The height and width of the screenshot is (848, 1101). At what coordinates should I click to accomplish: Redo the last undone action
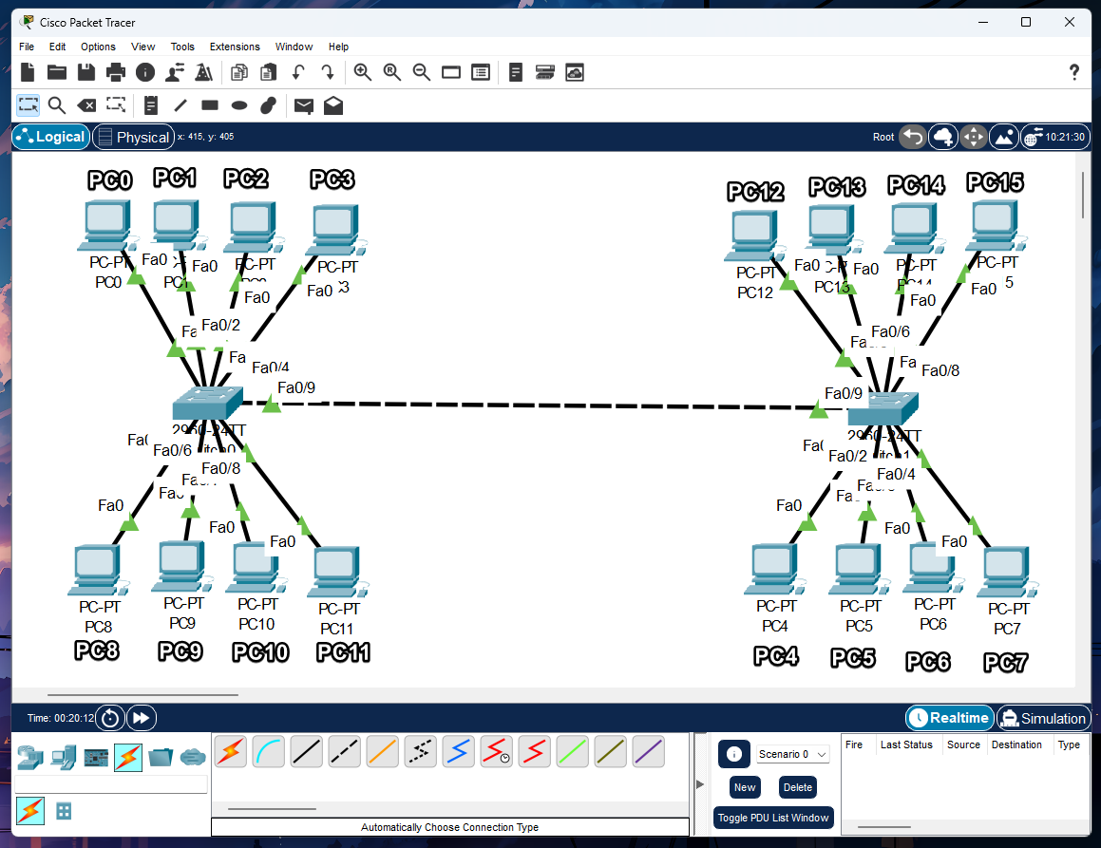tap(328, 72)
